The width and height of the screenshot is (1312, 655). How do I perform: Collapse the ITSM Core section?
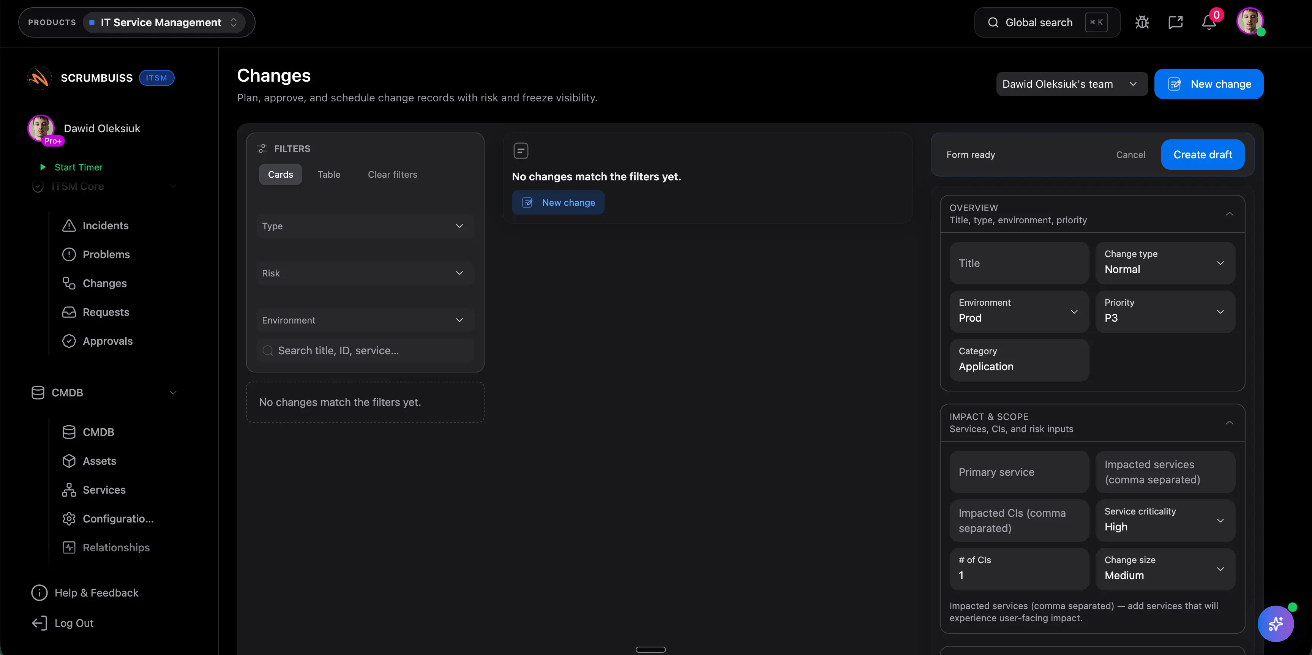pyautogui.click(x=173, y=186)
